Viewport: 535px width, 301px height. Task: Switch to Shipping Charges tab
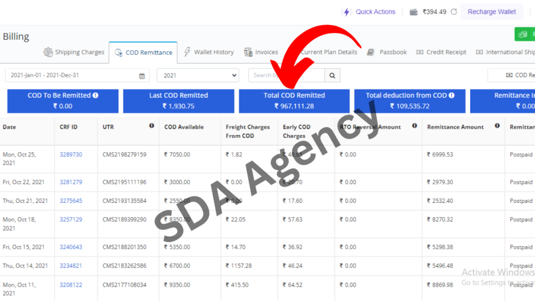[x=74, y=52]
